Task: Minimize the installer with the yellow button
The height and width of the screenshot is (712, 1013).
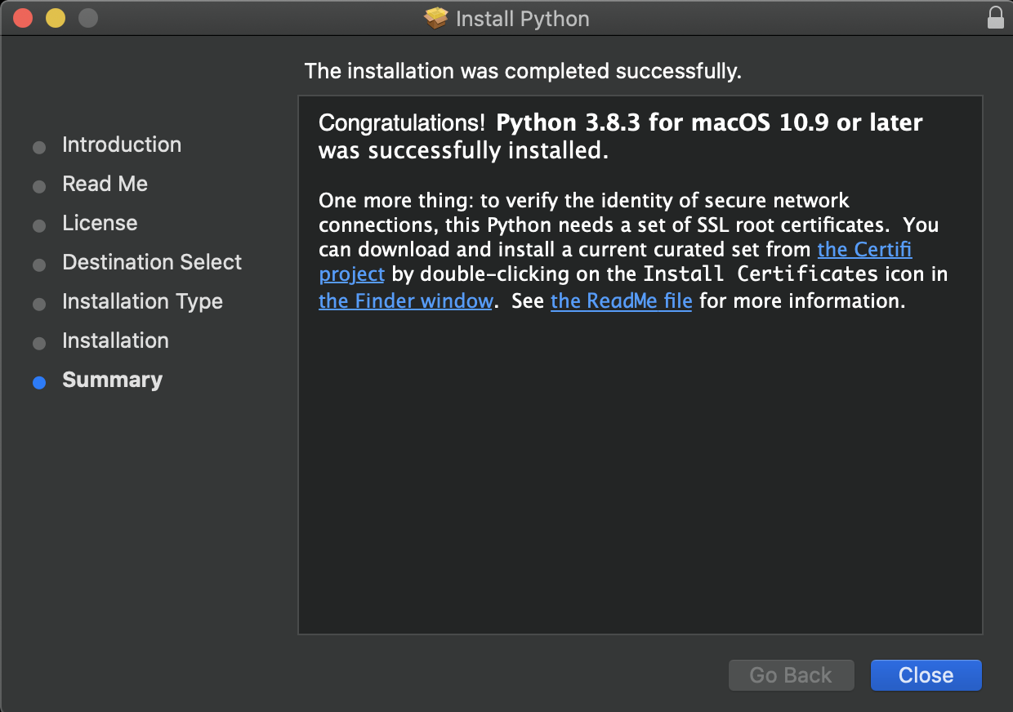Action: [x=56, y=17]
